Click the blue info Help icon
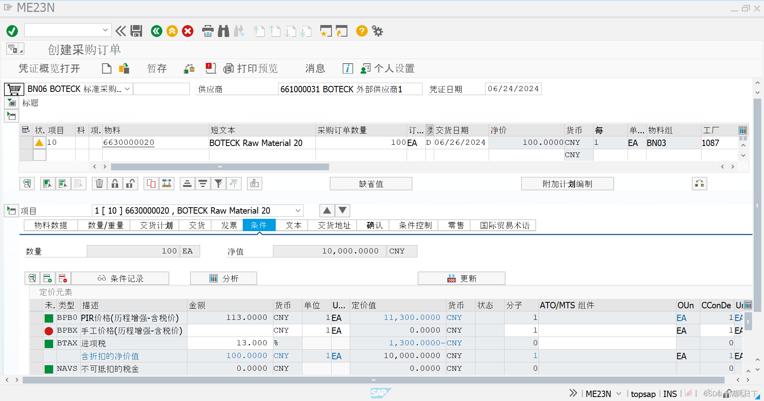764x401 pixels. point(347,68)
